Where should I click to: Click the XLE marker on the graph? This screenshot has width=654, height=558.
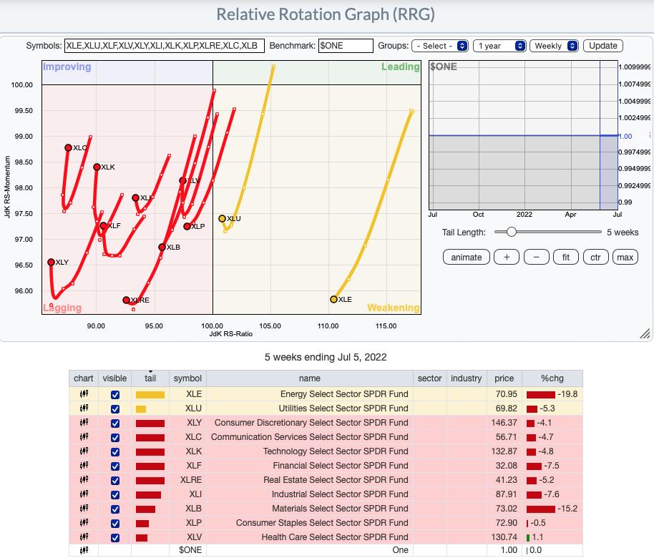(333, 300)
